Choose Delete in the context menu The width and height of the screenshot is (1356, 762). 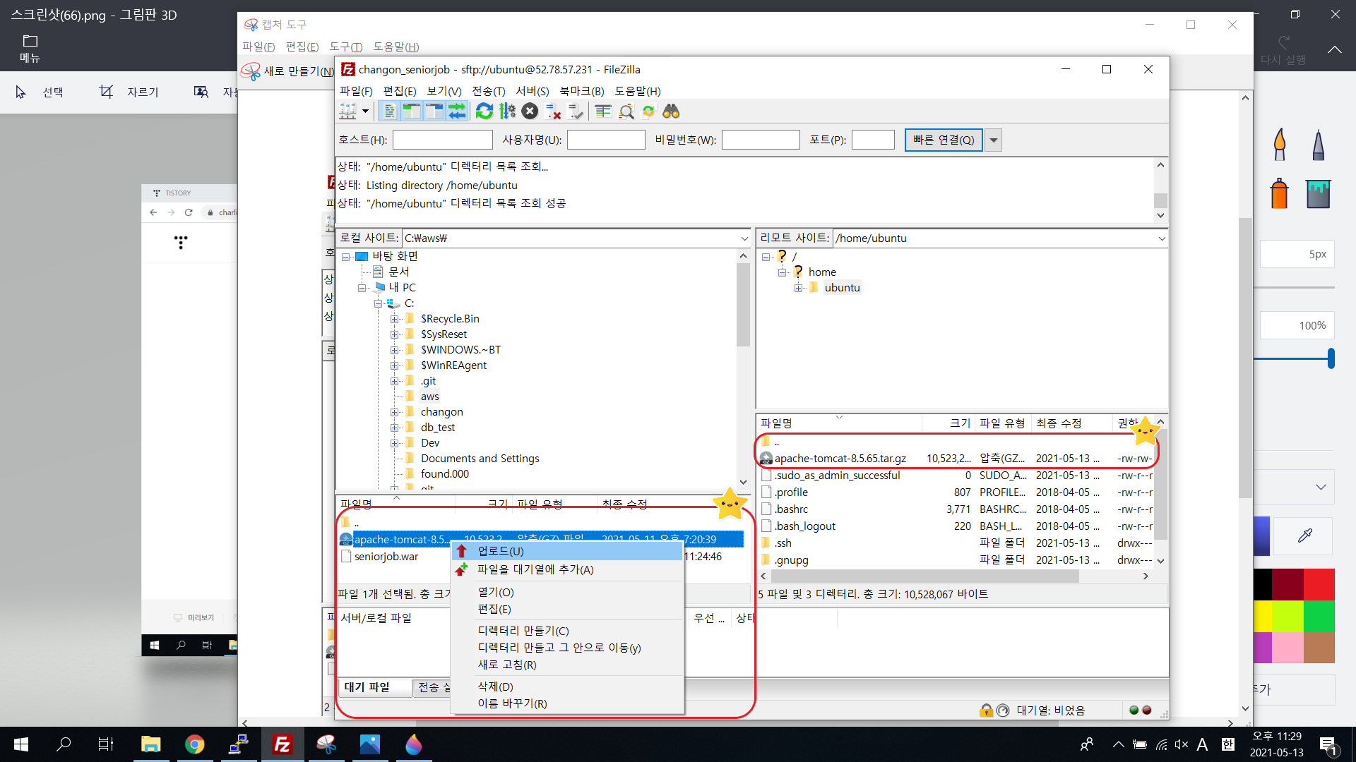click(495, 687)
